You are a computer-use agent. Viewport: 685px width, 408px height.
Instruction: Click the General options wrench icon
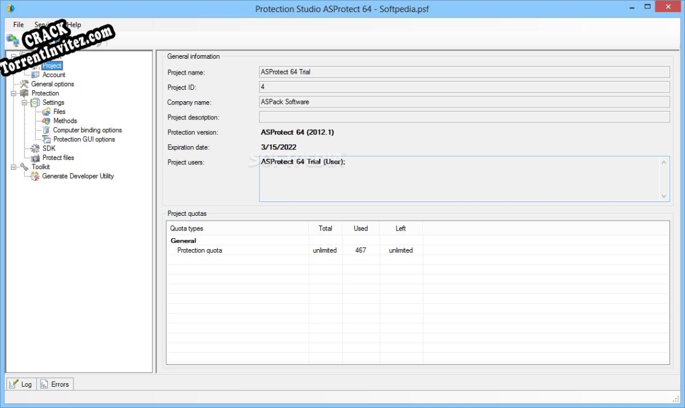click(x=25, y=84)
